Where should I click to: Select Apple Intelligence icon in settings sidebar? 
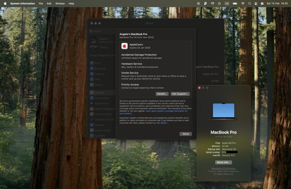[x=92, y=109]
